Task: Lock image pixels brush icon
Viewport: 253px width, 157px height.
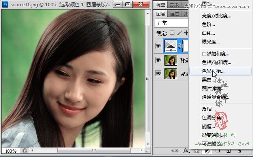Action: point(179,33)
